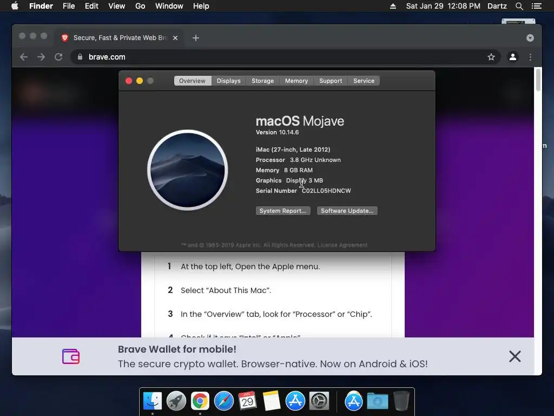Click the Brave Wallet for mobile heading

click(x=177, y=349)
